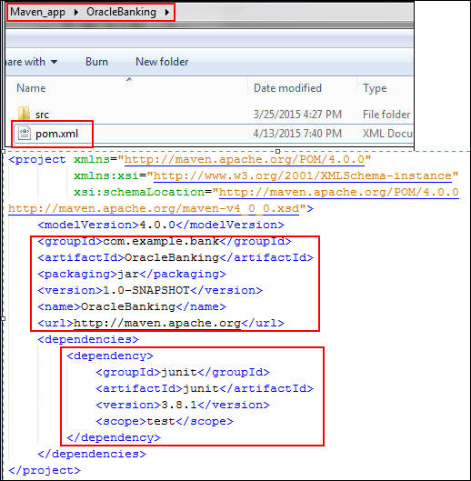Click the modelVersion 4.0.0 line
471x481 pixels.
(x=161, y=225)
